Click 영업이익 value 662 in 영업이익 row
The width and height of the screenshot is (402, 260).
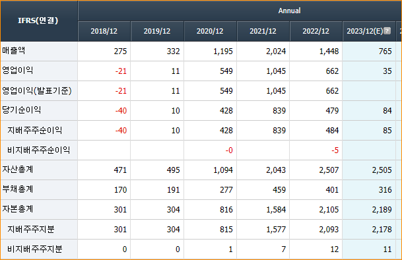pyautogui.click(x=332, y=71)
